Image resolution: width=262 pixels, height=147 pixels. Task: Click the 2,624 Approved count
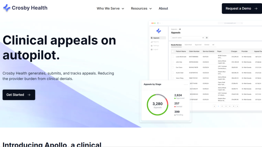pos(178,95)
